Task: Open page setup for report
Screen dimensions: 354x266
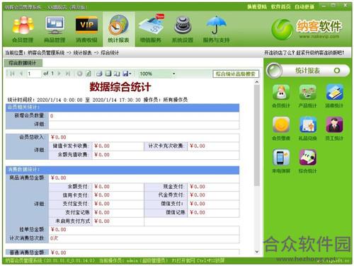Action: [x=117, y=74]
